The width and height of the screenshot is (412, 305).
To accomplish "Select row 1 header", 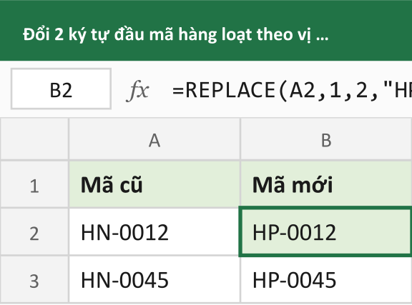I will [34, 184].
